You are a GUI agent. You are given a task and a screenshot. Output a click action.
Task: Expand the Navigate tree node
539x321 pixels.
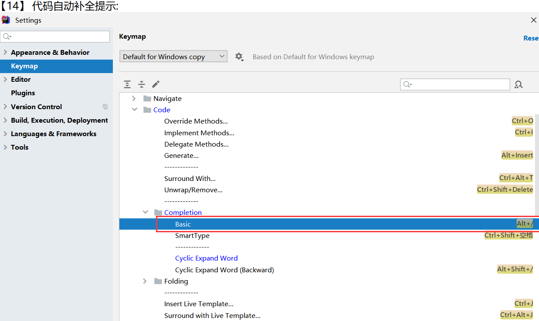pyautogui.click(x=134, y=99)
